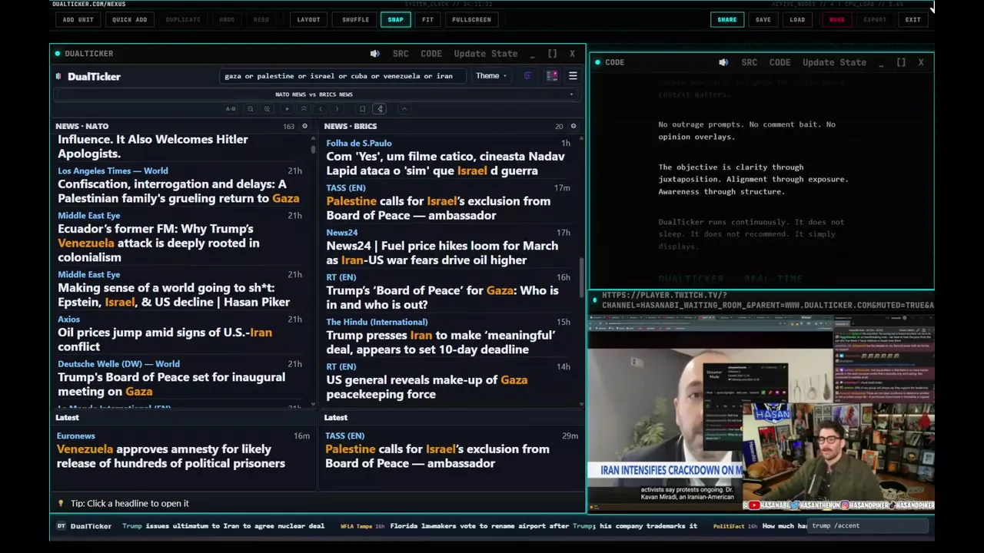Click the search query input field

click(342, 76)
